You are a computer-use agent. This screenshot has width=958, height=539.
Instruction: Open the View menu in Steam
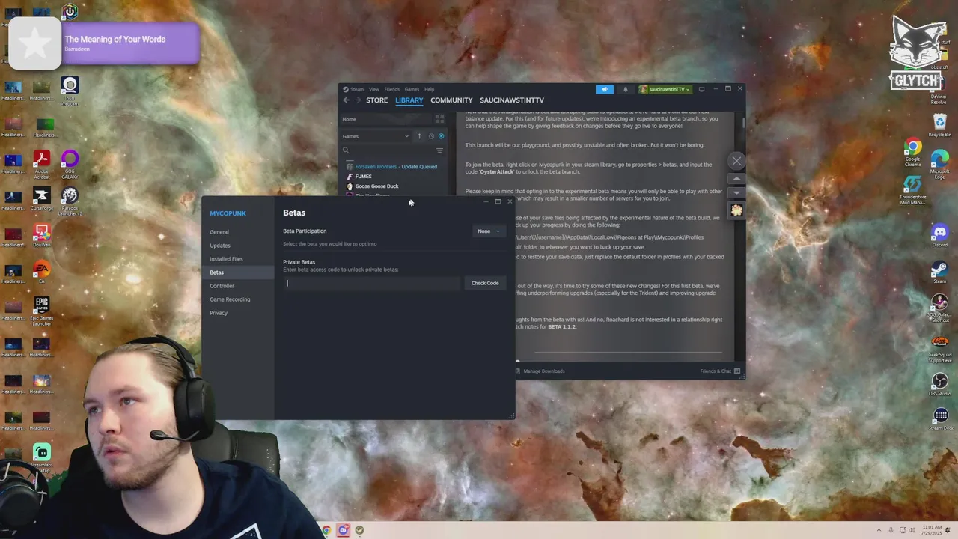coord(373,89)
